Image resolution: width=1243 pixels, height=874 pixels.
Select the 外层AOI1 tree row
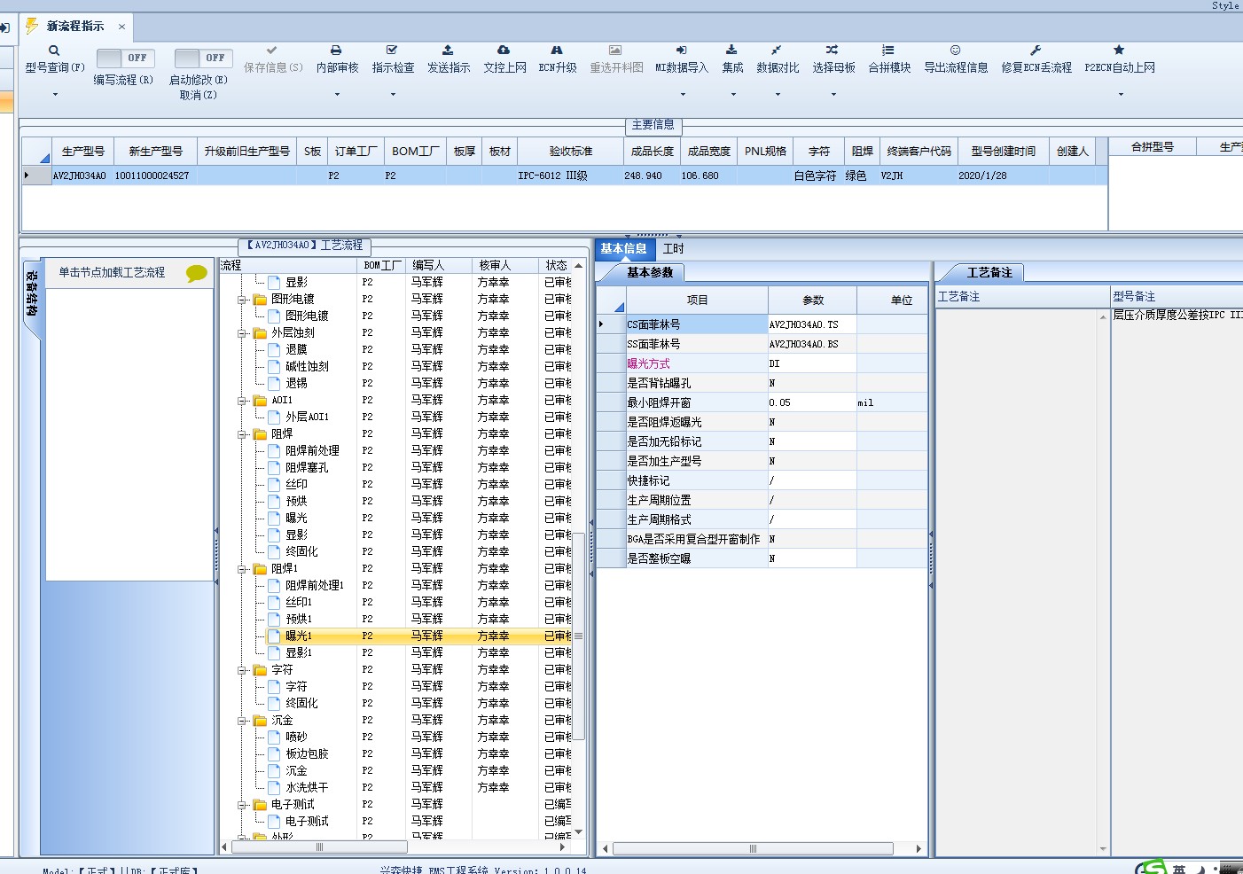click(x=307, y=417)
